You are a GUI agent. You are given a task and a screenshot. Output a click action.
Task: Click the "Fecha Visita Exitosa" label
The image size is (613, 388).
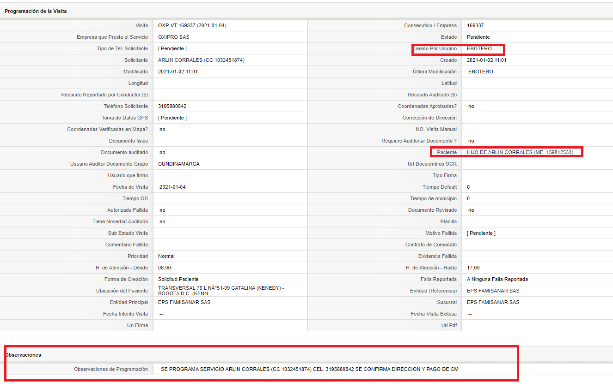pos(434,314)
